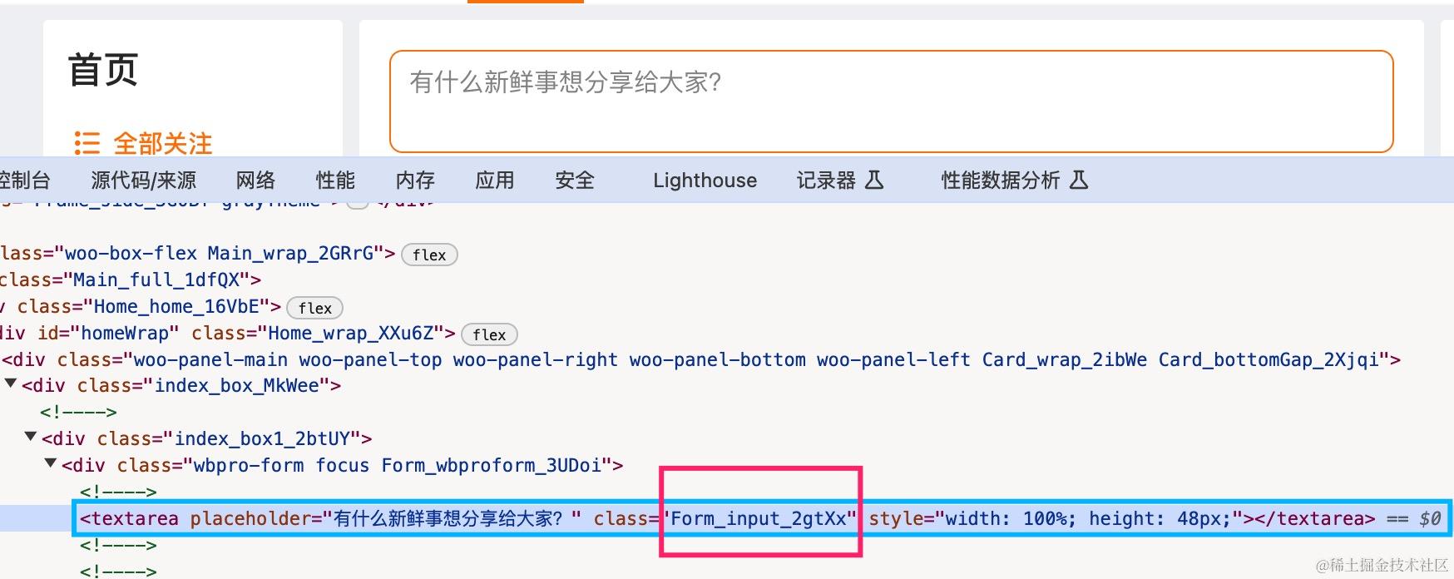
Task: Select the comment node above the textarea
Action: click(x=118, y=492)
